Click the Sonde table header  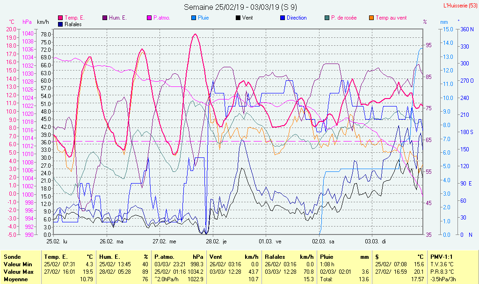pyautogui.click(x=13, y=257)
